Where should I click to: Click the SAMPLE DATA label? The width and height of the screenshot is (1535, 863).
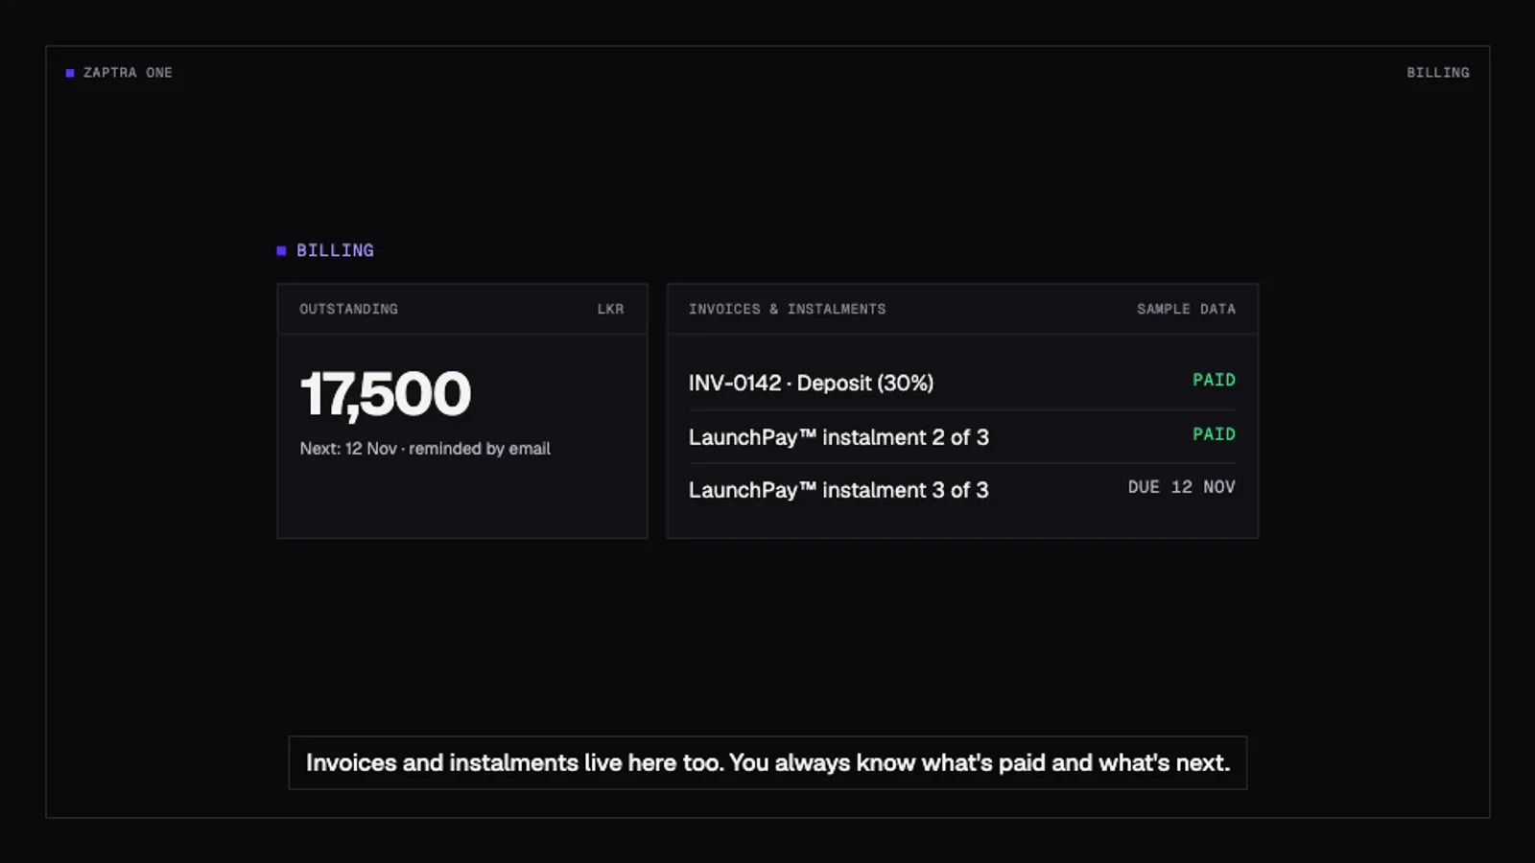tap(1186, 309)
